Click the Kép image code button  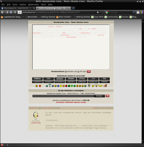(104, 79)
